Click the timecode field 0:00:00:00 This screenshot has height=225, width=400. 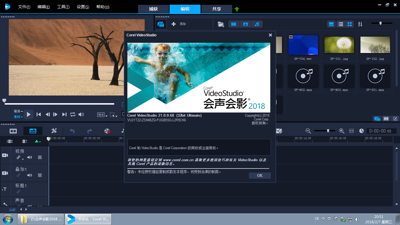point(382,131)
